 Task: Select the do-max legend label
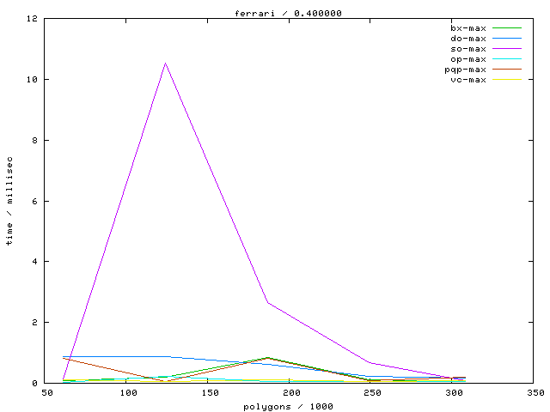(468, 39)
